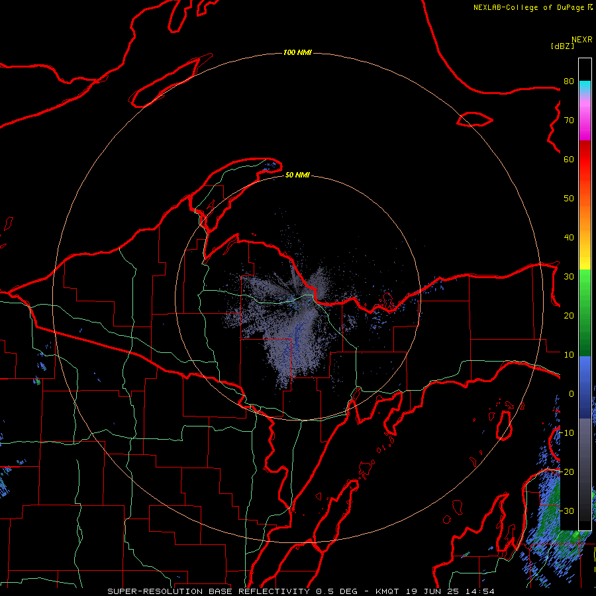Image resolution: width=596 pixels, height=596 pixels.
Task: Click the 30 dBZ scale value
Action: click(x=569, y=277)
